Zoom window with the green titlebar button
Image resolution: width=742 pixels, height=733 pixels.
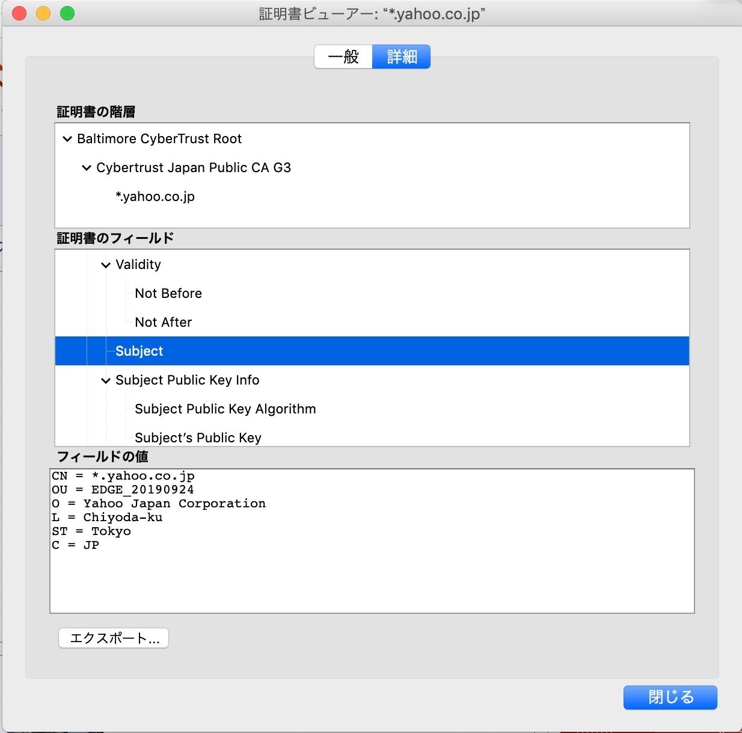click(x=67, y=13)
